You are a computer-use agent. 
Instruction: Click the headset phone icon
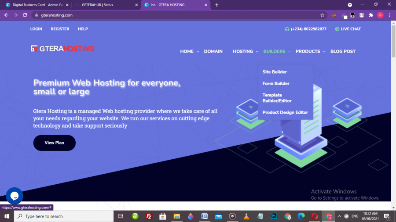point(287,29)
